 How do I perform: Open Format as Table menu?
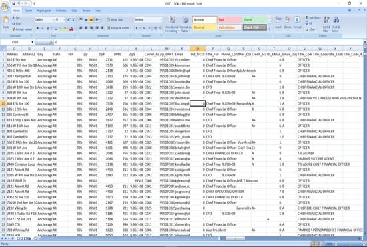point(186,24)
